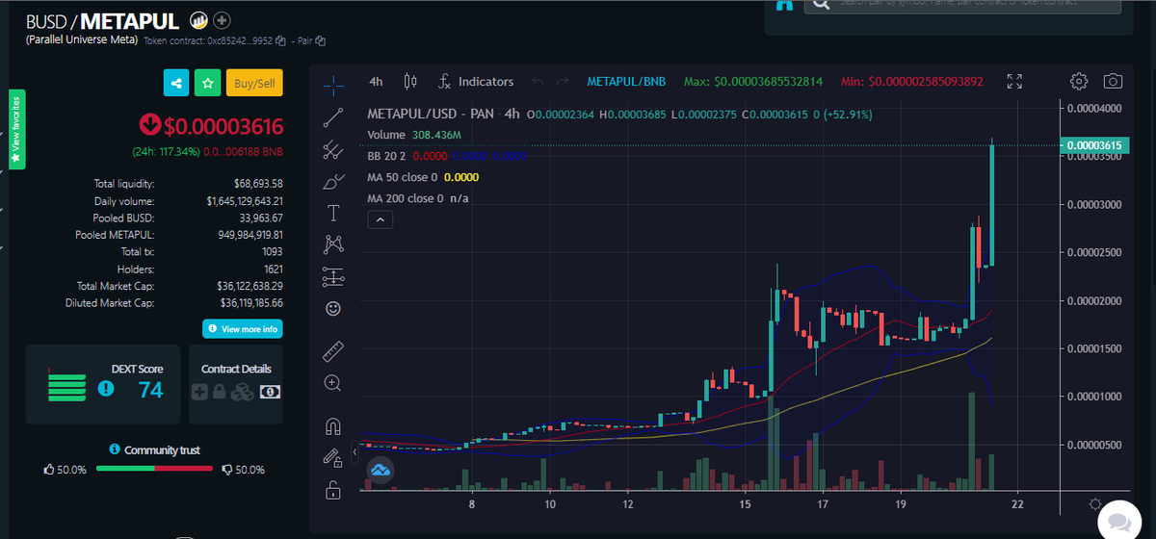Open the time axis settings gear
The width and height of the screenshot is (1156, 539).
click(x=1095, y=503)
